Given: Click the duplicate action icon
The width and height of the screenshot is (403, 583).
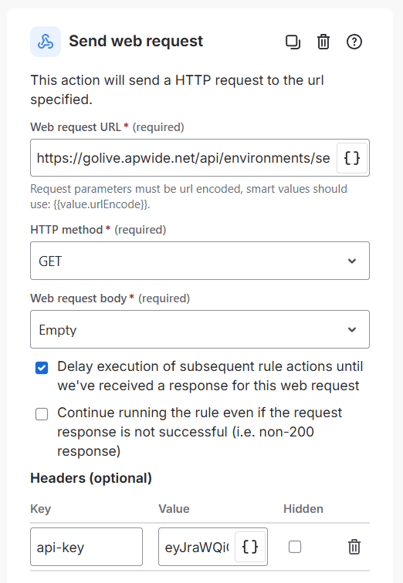Looking at the screenshot, I should click(293, 42).
